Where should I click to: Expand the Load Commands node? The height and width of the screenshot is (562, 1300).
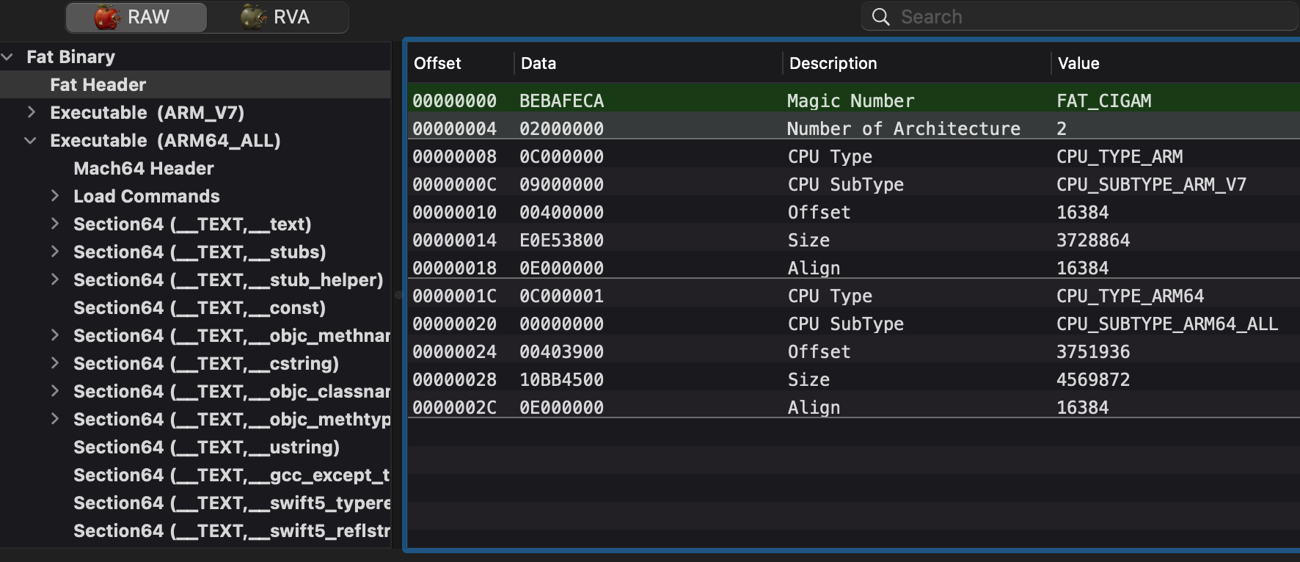(55, 196)
